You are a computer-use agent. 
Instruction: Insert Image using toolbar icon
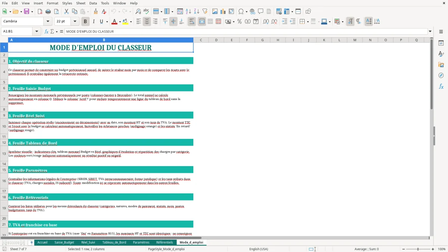215,12
